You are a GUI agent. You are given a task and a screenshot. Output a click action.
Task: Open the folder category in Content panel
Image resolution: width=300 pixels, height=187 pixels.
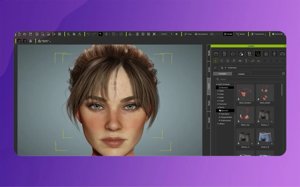click(216, 54)
